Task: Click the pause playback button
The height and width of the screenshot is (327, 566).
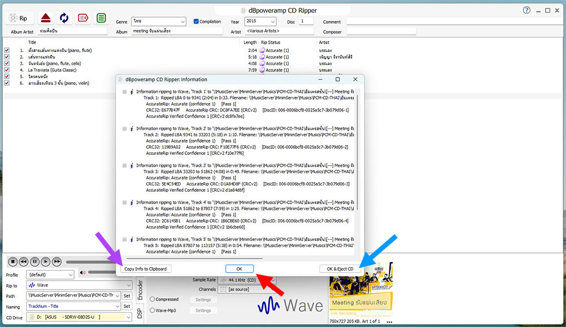Action: tap(35, 261)
